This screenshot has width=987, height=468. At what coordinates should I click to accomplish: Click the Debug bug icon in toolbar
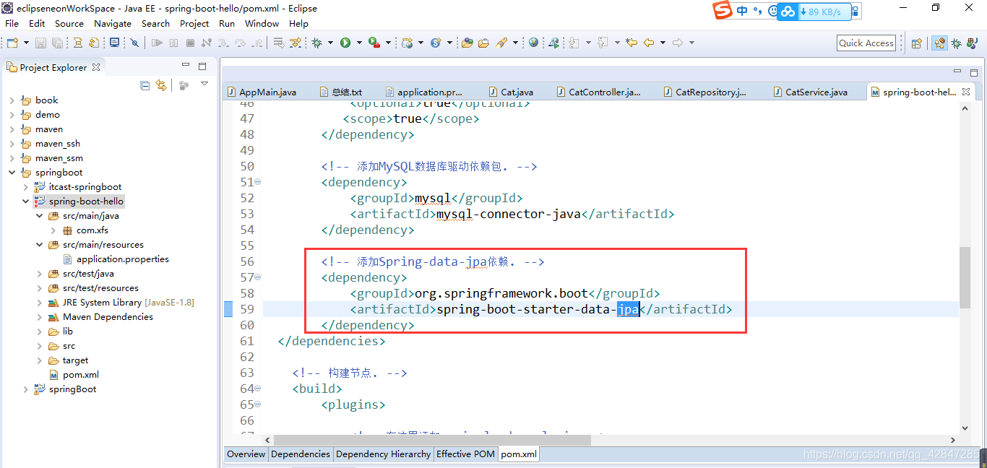click(316, 43)
